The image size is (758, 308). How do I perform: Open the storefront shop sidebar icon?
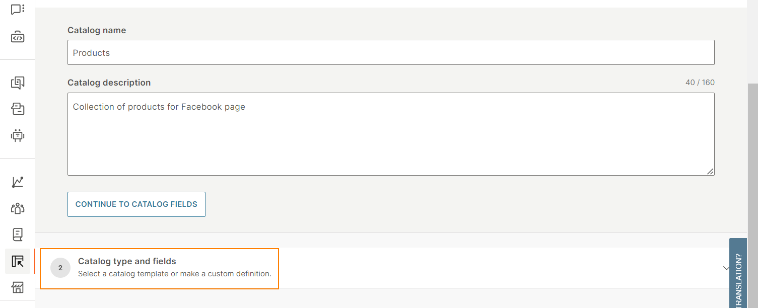click(18, 287)
